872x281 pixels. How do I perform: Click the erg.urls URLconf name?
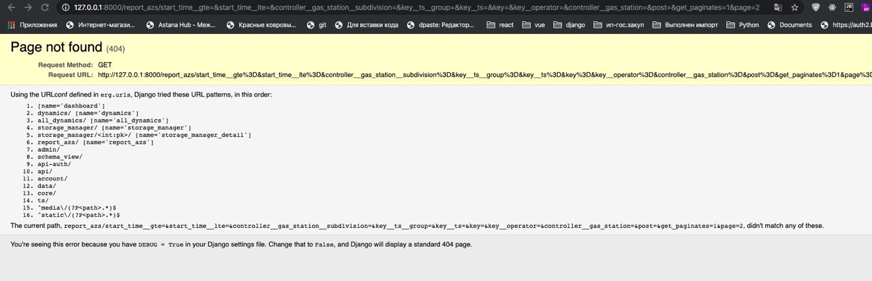click(115, 95)
